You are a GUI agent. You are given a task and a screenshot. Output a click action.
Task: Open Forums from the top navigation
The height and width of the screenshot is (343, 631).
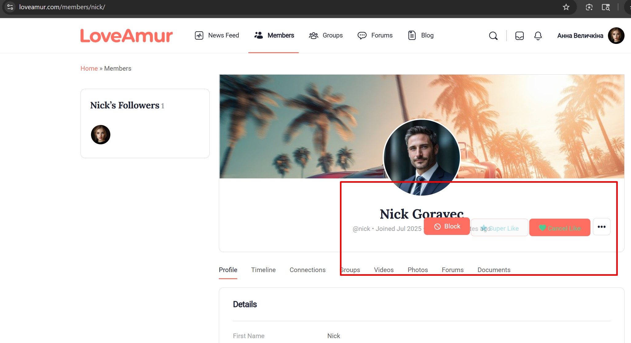375,35
